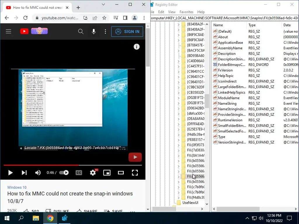Toggle closed captions
Screen dimensions: 299x224
click(x=79, y=173)
